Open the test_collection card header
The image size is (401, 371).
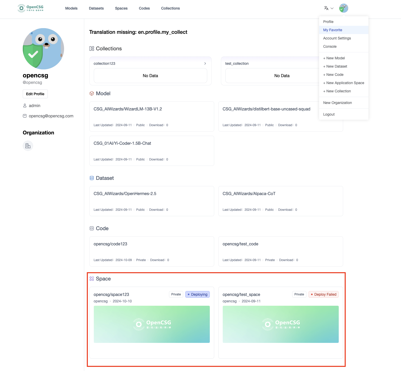click(x=237, y=63)
